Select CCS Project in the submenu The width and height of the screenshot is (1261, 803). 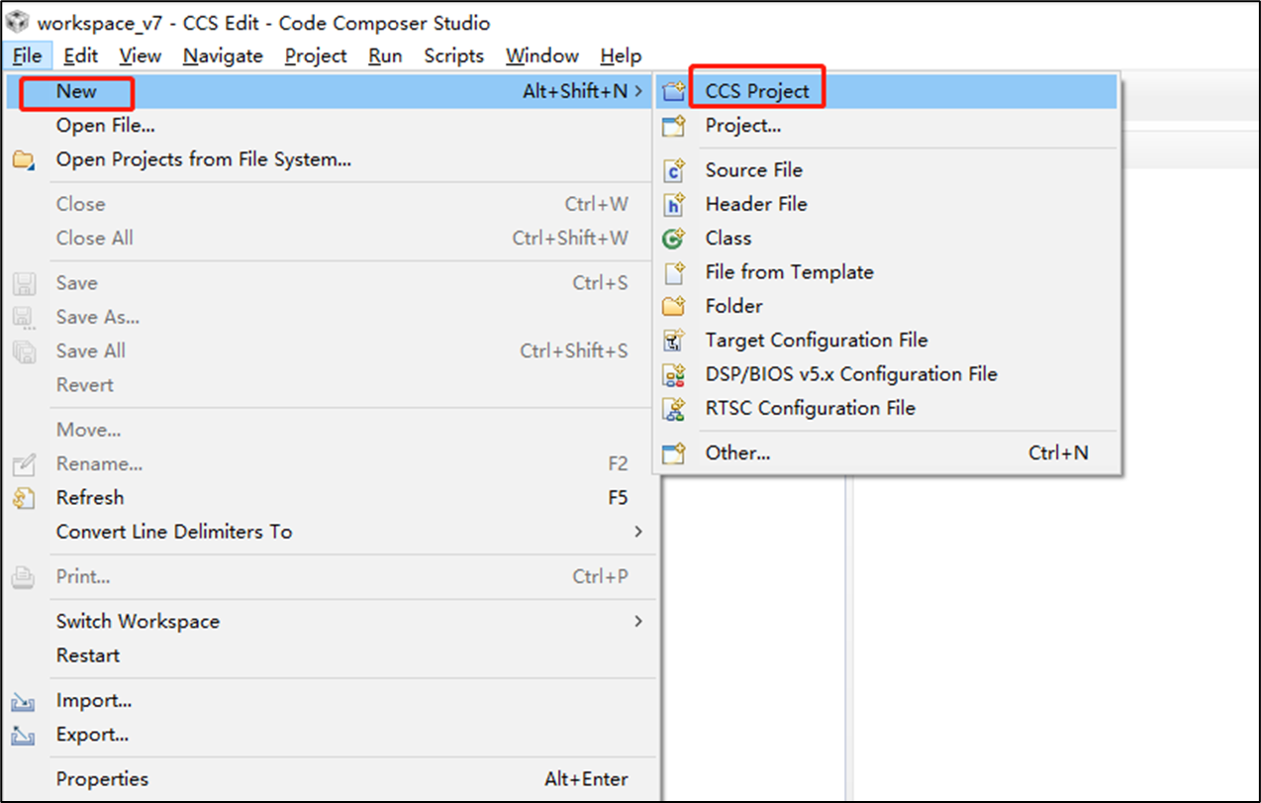click(x=887, y=91)
